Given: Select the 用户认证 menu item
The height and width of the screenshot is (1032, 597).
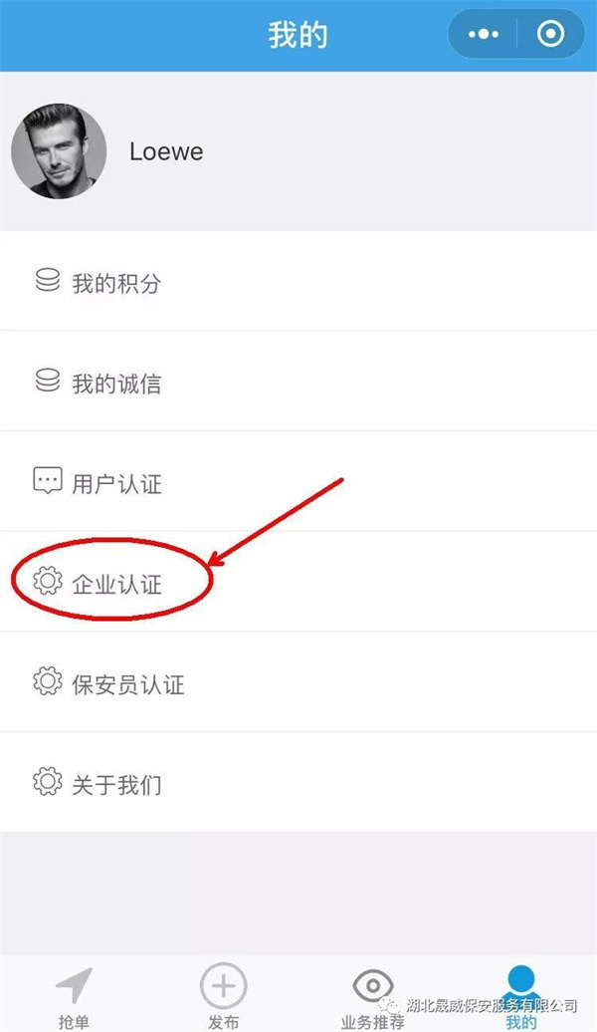Looking at the screenshot, I should (298, 481).
